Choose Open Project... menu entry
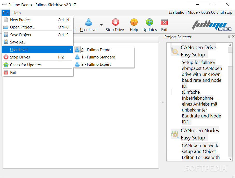The image size is (235, 178). tap(37, 27)
